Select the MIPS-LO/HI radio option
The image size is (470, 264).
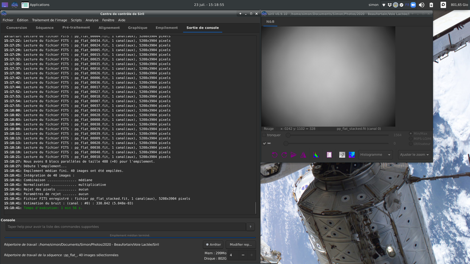(410, 139)
